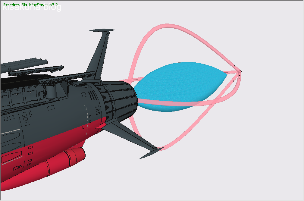Select the tall upper tail fin
Viewport: 304px width, 201px height.
(x=99, y=54)
